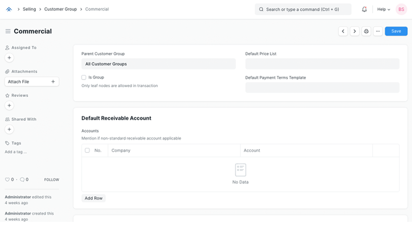Click the ERPNext home logo icon
The height and width of the screenshot is (235, 412).
9,9
